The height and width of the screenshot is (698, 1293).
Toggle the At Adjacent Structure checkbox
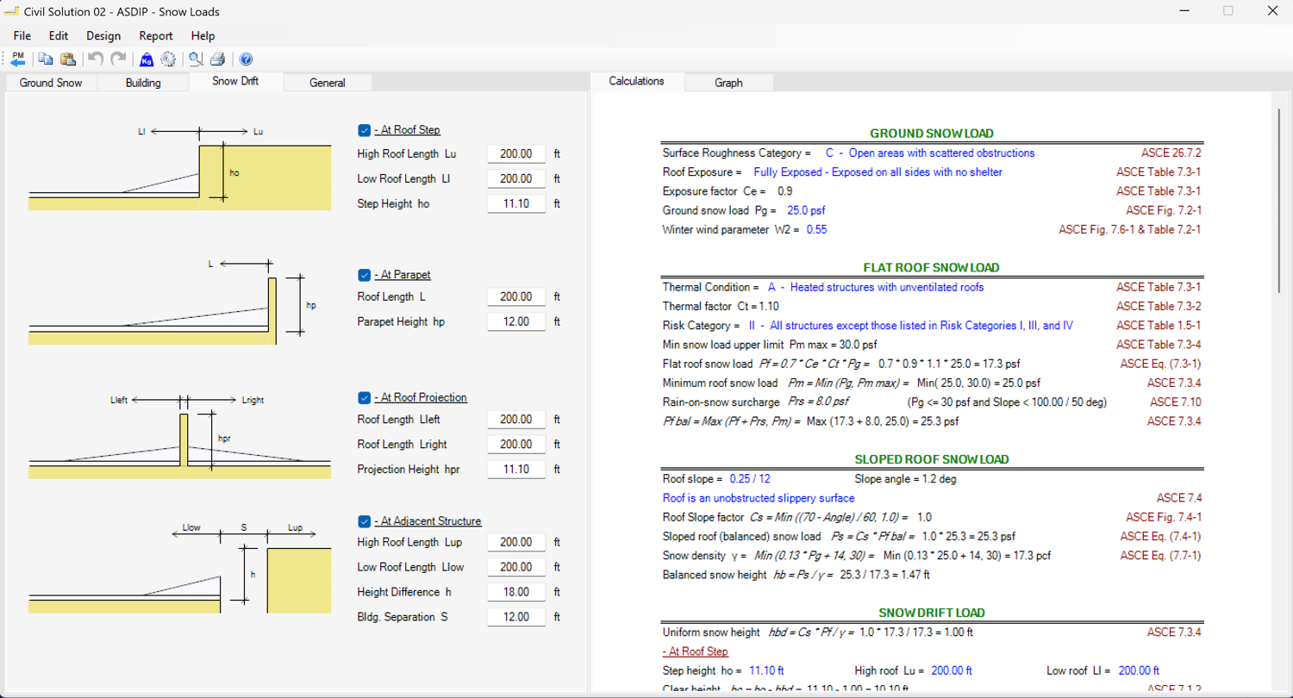coord(365,521)
